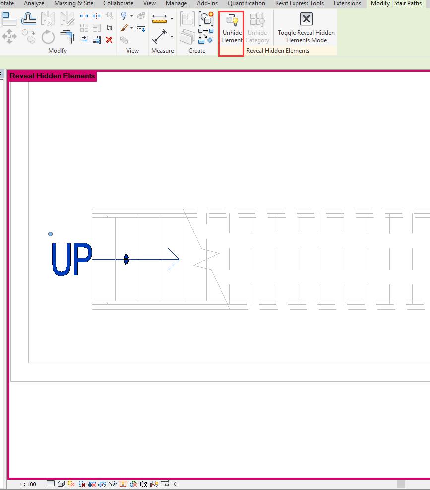Switch to the Manage ribbon tab
This screenshot has height=490, width=430.
pyautogui.click(x=176, y=4)
